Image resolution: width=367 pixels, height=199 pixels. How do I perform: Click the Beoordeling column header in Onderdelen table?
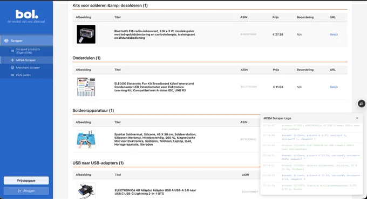pyautogui.click(x=305, y=69)
